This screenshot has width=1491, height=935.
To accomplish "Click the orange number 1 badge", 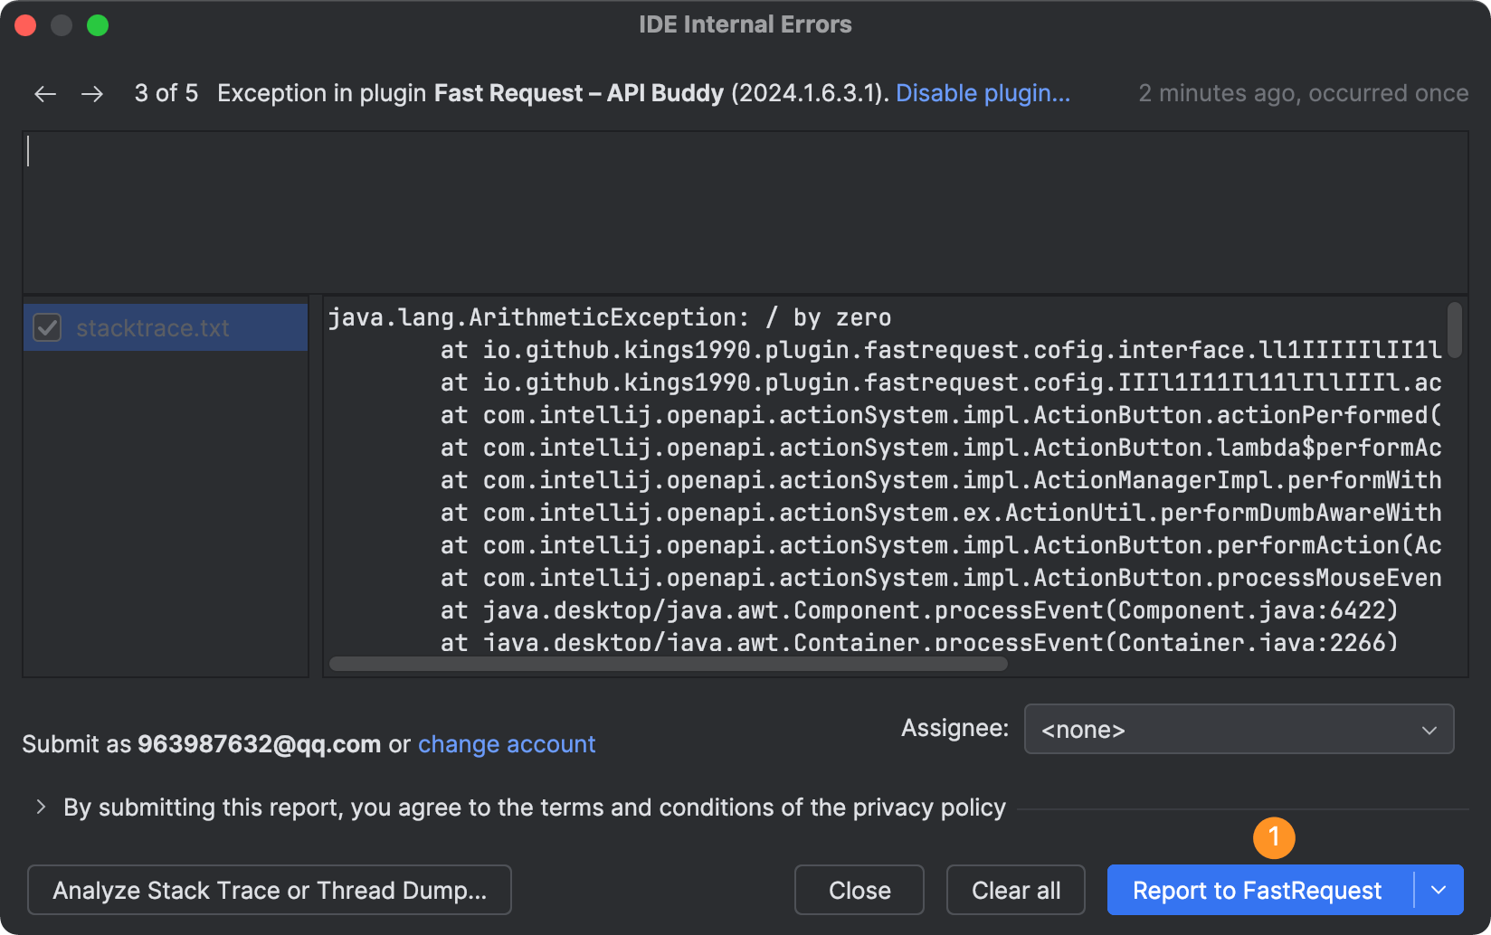I will pyautogui.click(x=1274, y=837).
